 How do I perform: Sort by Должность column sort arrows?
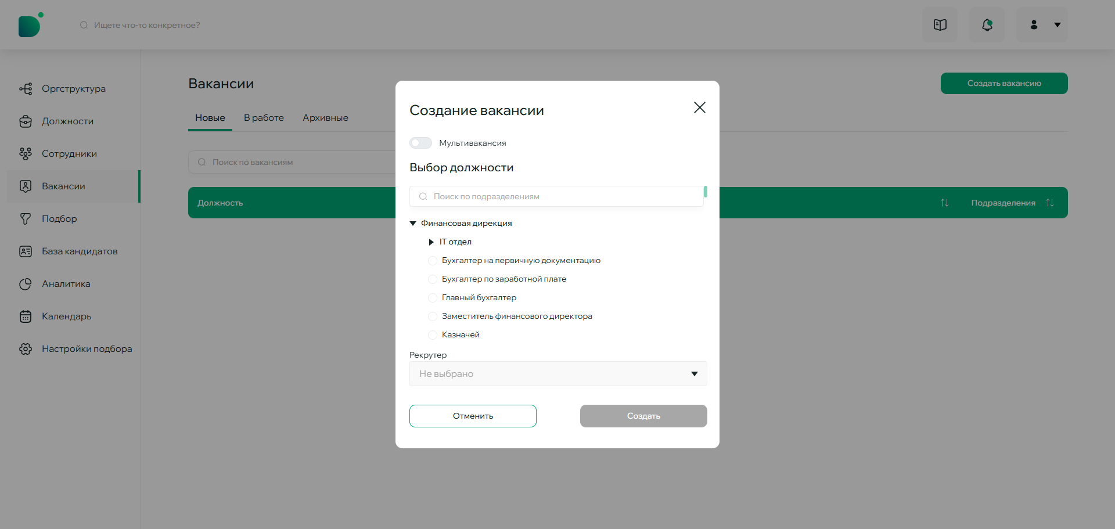(x=945, y=203)
